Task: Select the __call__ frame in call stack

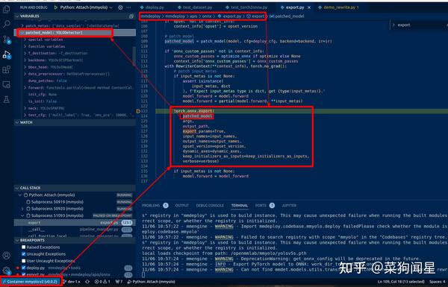Action: [75, 230]
